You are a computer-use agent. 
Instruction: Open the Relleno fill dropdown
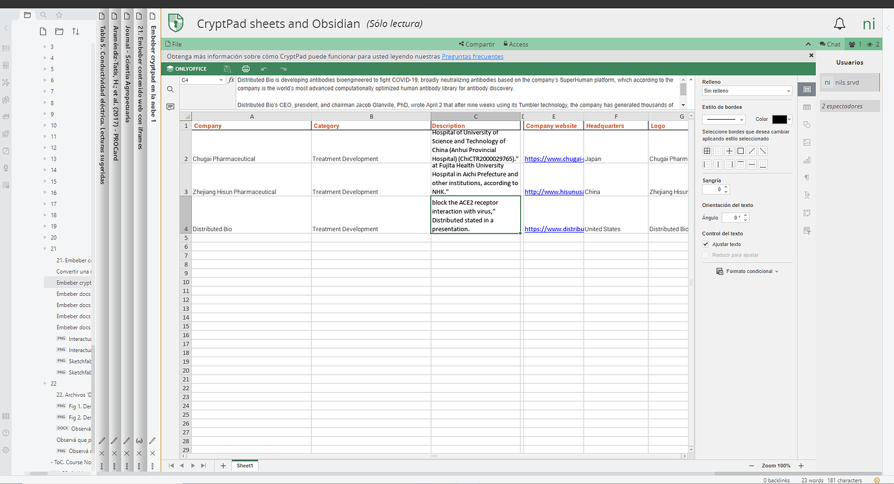747,91
